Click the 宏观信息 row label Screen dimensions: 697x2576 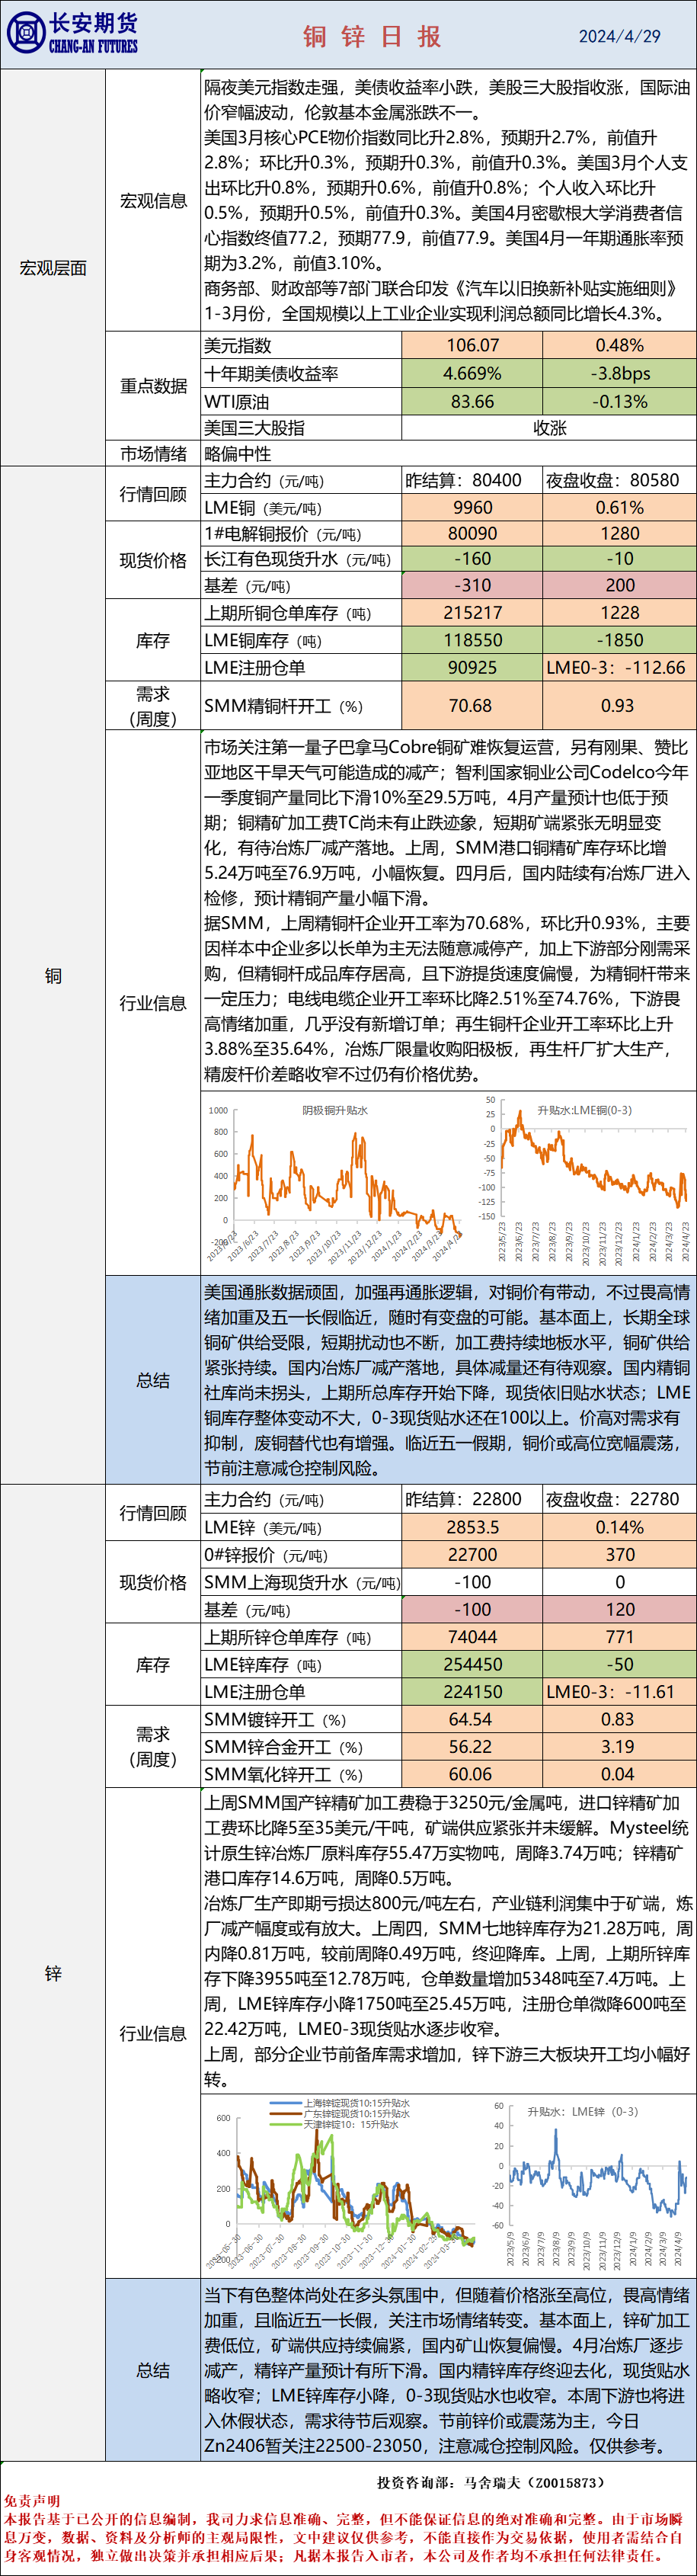coord(153,201)
